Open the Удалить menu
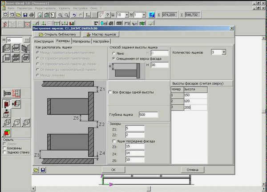The image size is (267, 192). click(65, 8)
